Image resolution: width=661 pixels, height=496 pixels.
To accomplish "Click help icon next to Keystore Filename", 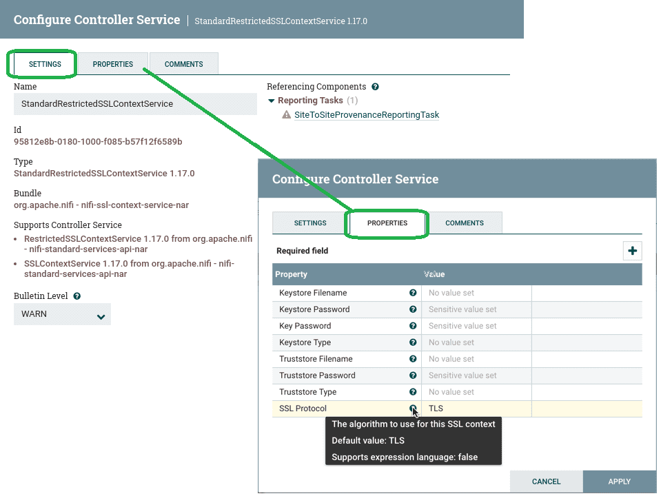I will coord(413,293).
